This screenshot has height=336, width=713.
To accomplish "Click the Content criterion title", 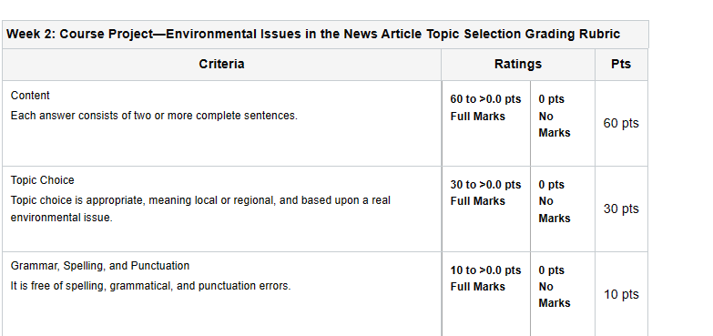I will pyautogui.click(x=30, y=96).
